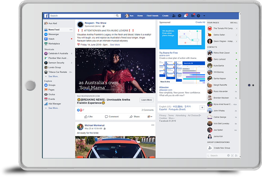Open Events in Explore section

point(50,99)
